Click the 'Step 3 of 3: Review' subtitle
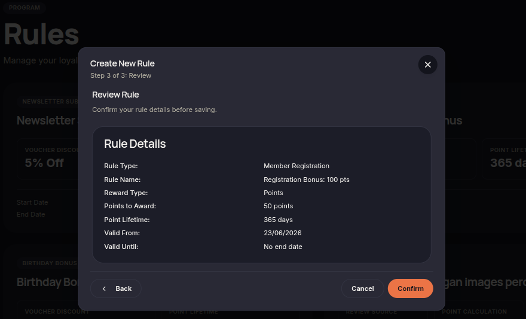Viewport: 526px width, 319px height. [x=121, y=75]
